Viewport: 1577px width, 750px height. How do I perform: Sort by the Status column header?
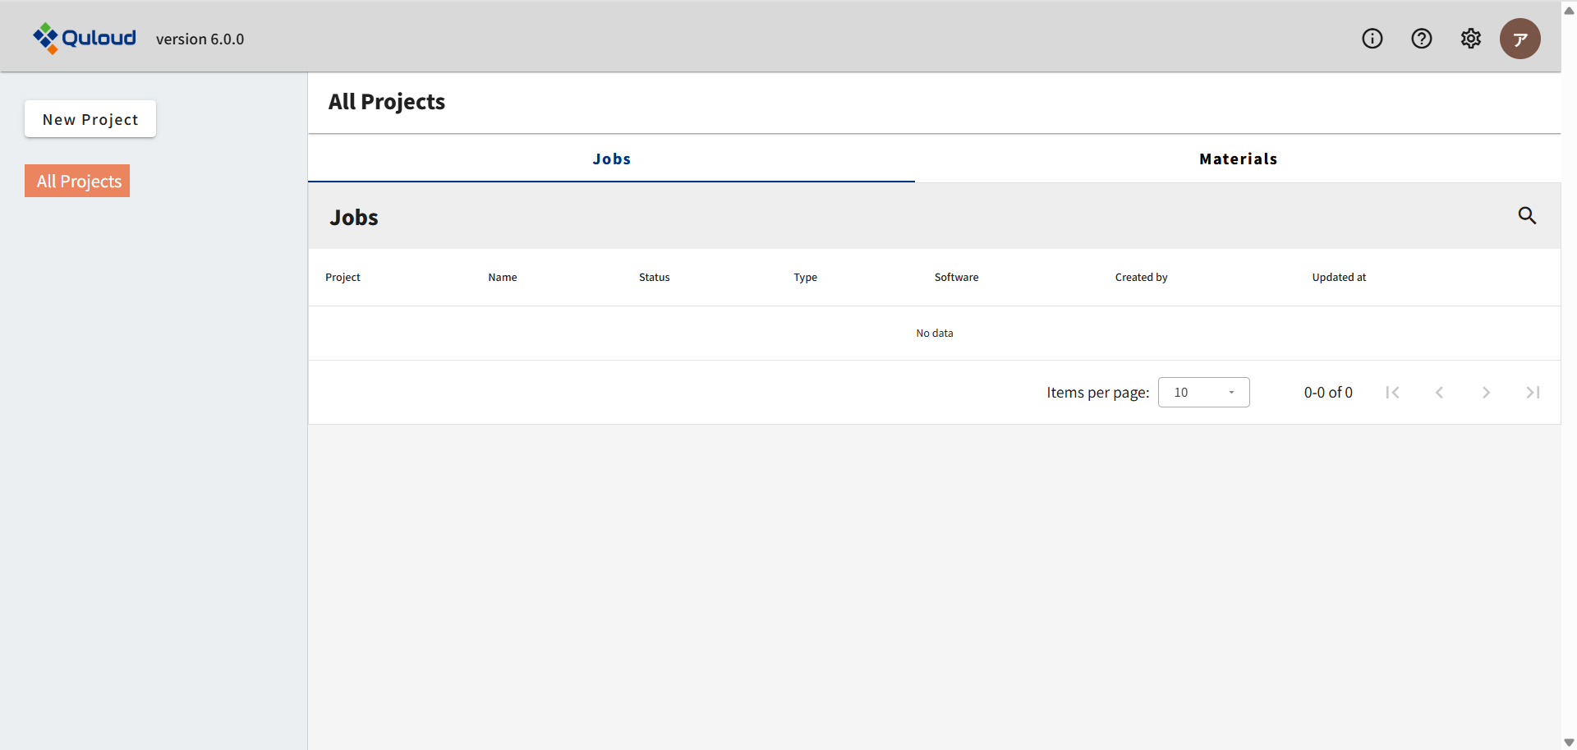[x=654, y=278]
